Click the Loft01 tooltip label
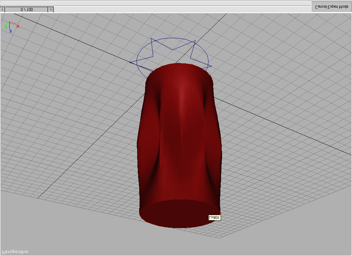352x256 pixels. [214, 217]
